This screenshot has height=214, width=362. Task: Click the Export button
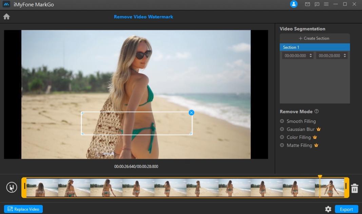point(346,209)
